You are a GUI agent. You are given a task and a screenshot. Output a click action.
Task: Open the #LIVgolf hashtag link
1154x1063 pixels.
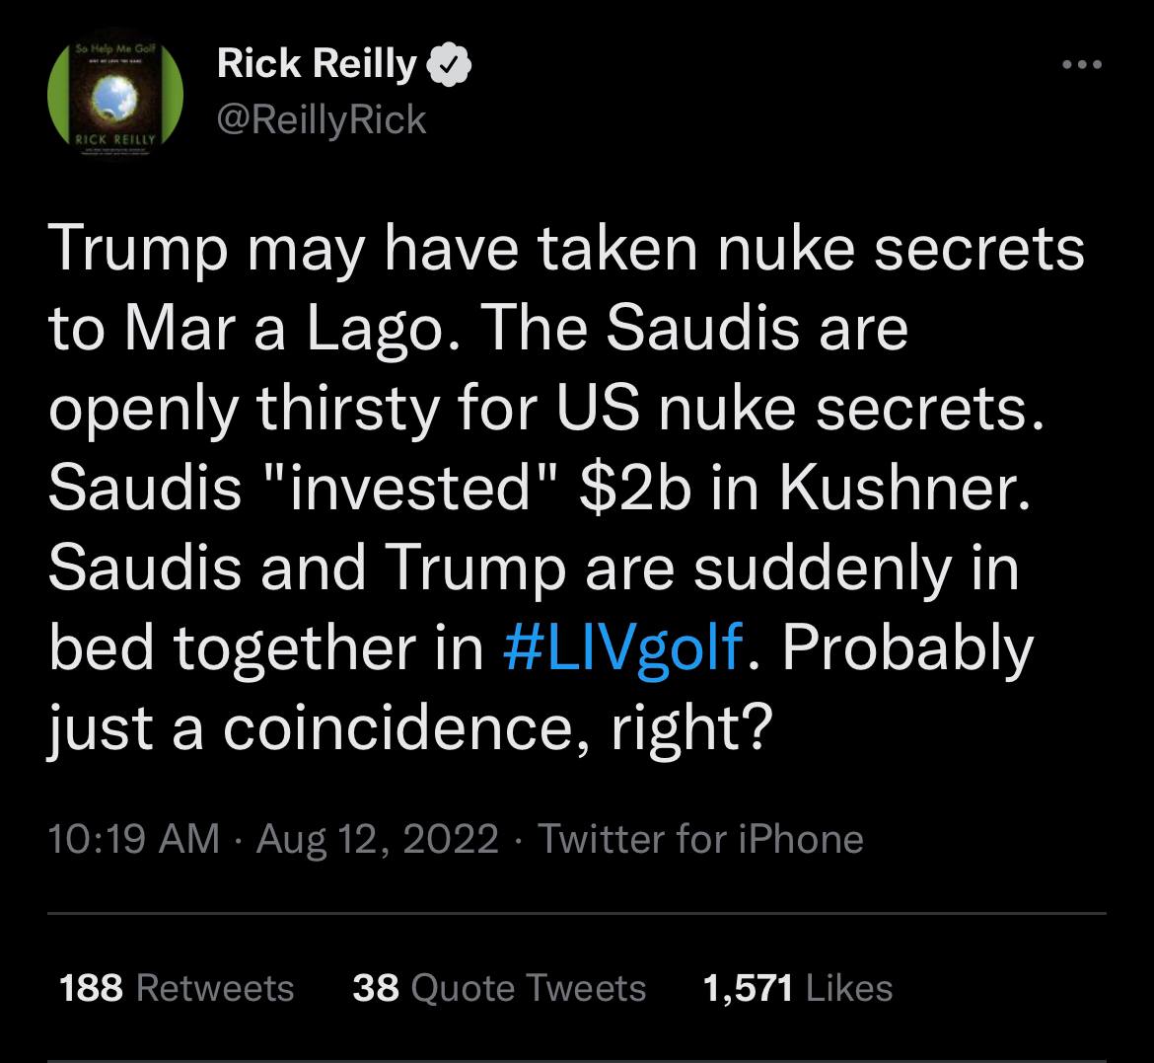pyautogui.click(x=620, y=649)
